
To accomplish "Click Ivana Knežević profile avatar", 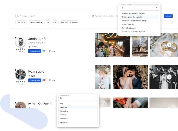I will (20, 105).
